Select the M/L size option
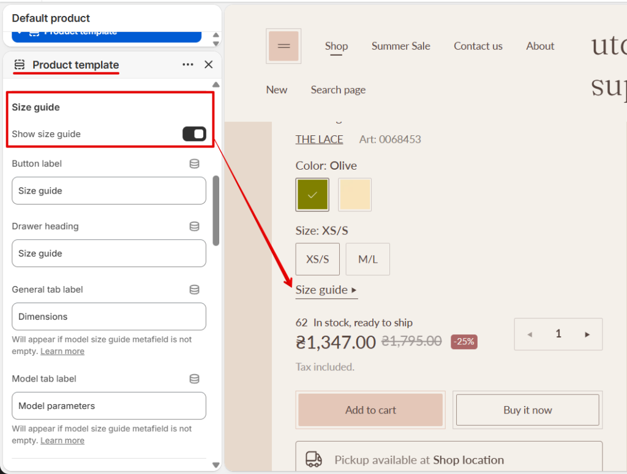 coord(368,259)
